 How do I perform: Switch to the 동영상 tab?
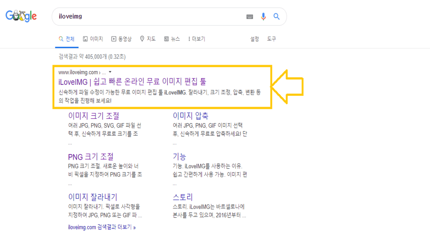[x=121, y=39]
